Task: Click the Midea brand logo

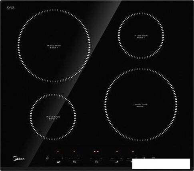Action: click(x=18, y=159)
